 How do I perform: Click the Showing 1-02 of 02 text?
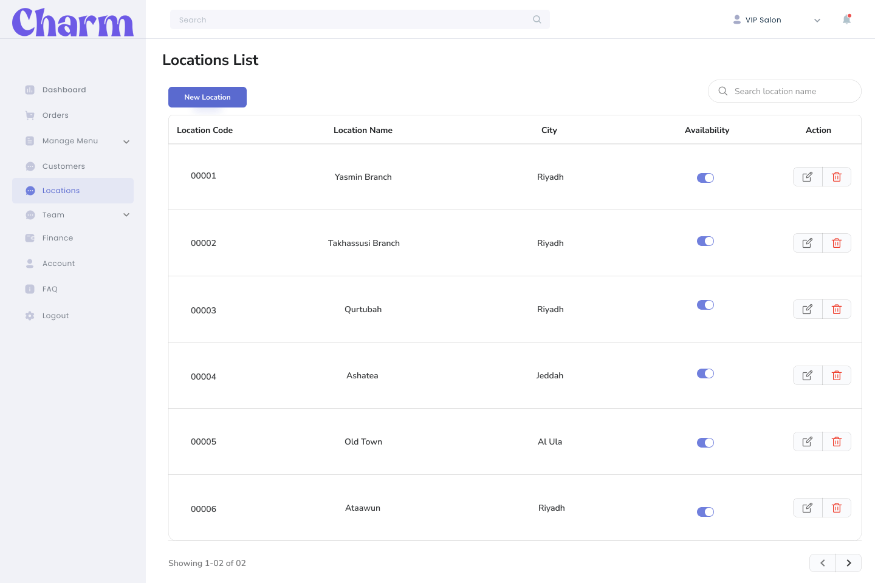(207, 563)
